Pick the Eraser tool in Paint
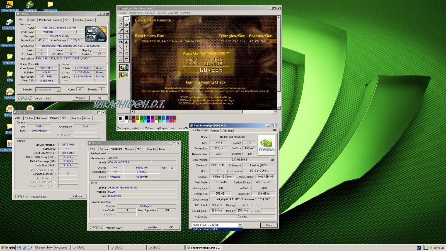 tap(121, 25)
